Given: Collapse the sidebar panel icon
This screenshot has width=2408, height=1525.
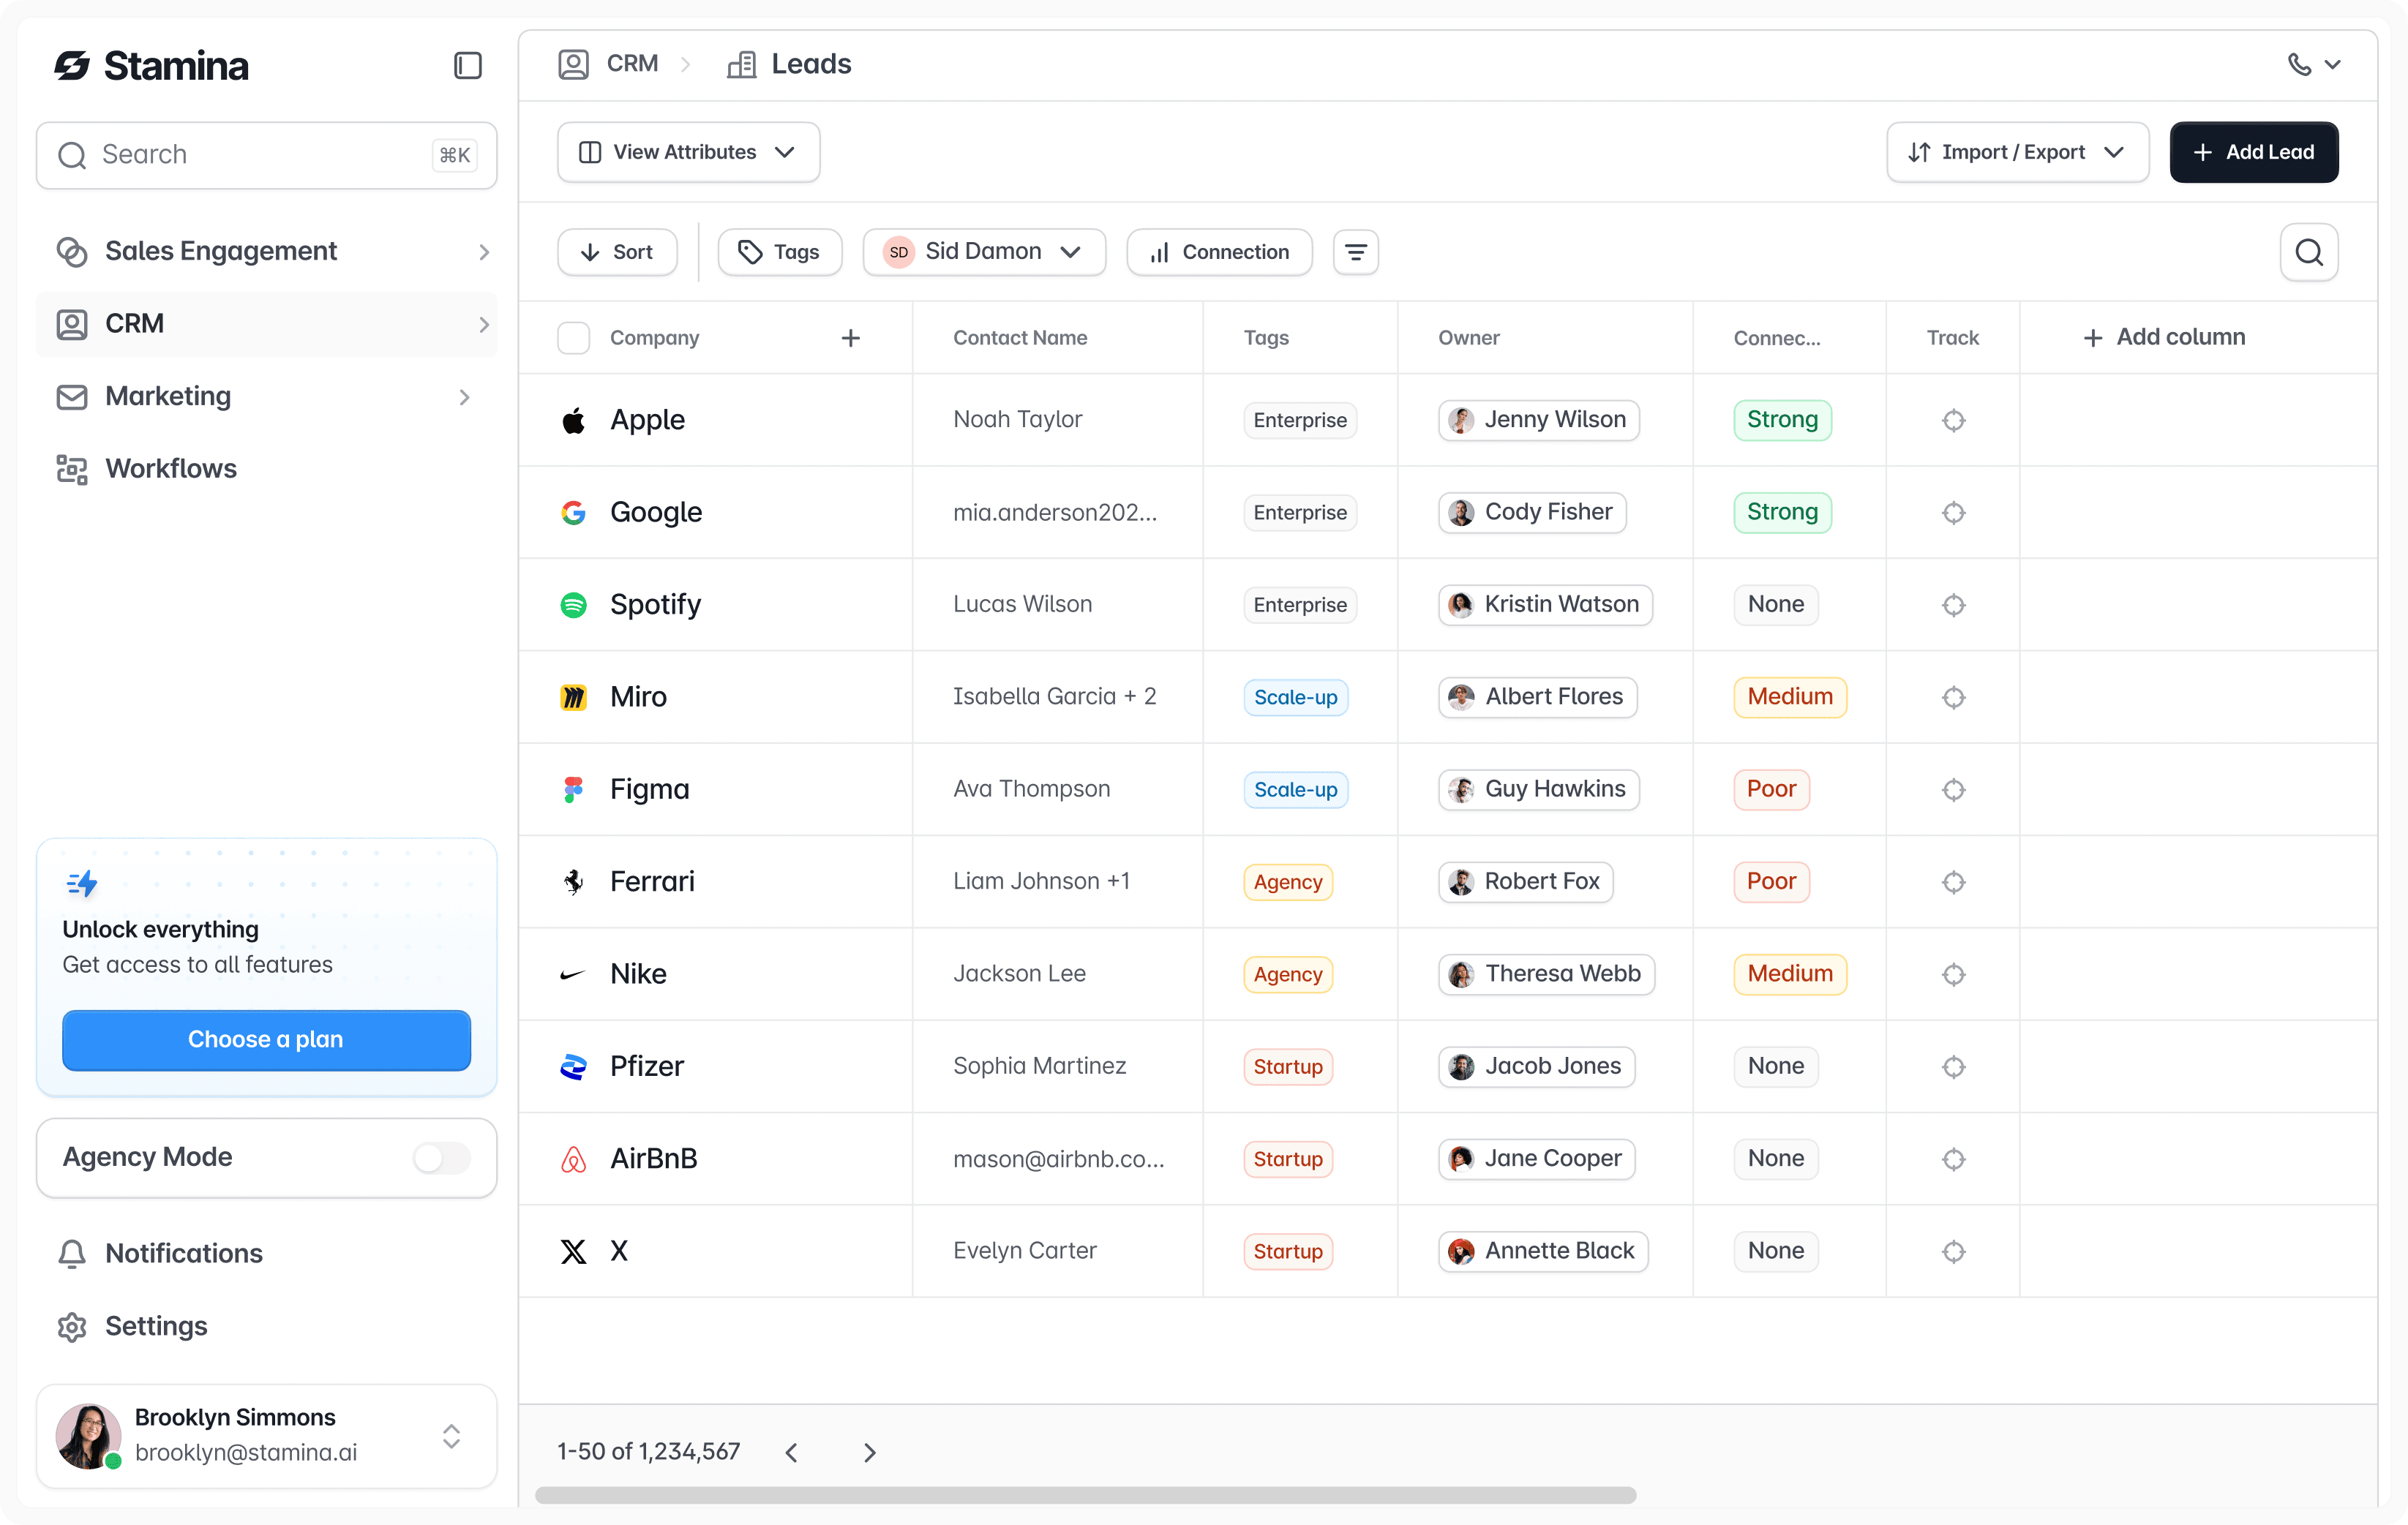Looking at the screenshot, I should (x=467, y=66).
